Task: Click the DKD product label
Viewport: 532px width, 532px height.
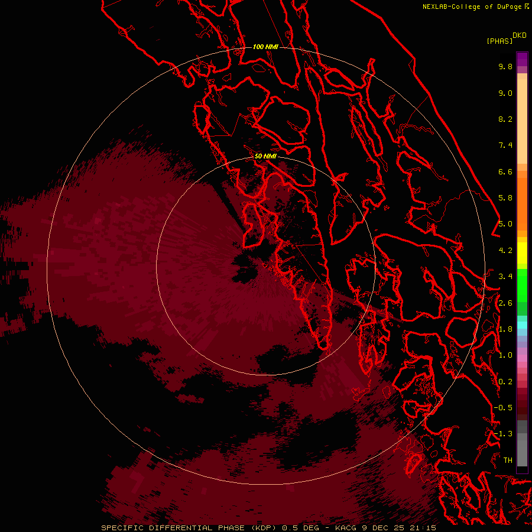Action: pos(520,35)
